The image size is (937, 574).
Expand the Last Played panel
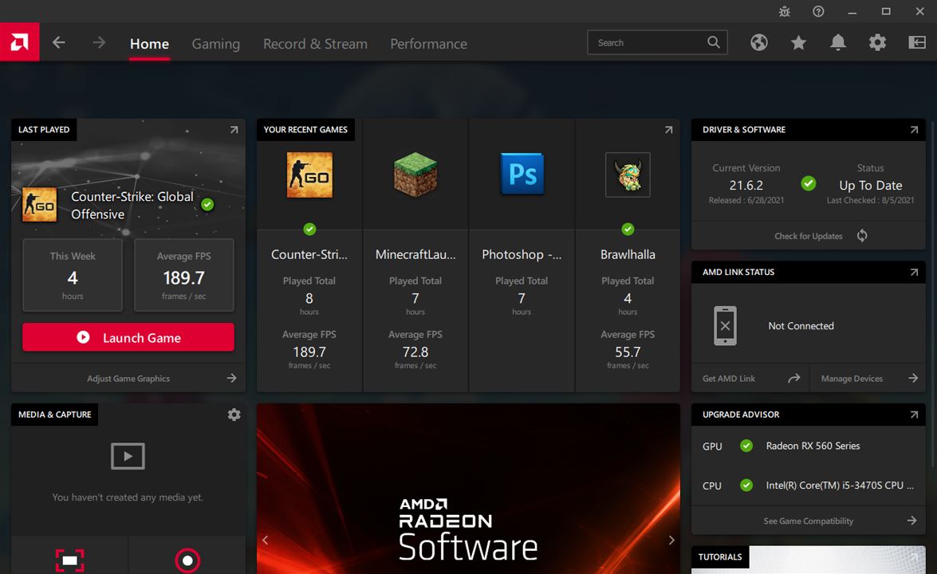coord(234,130)
